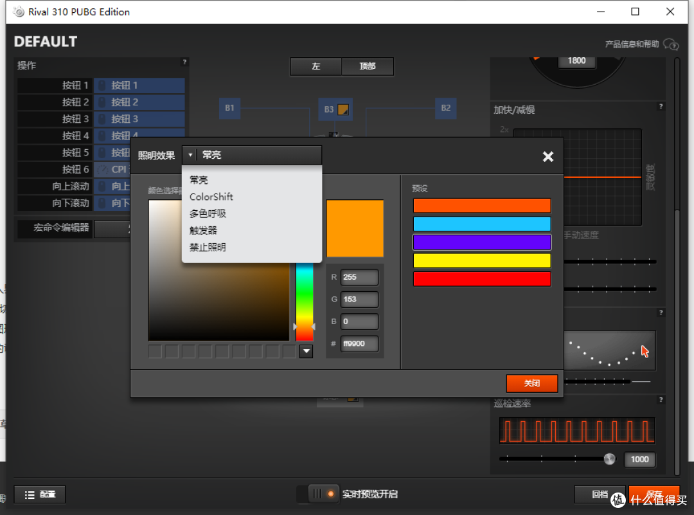Pick the cyan blue preset color bar
This screenshot has height=515, width=694.
[482, 224]
